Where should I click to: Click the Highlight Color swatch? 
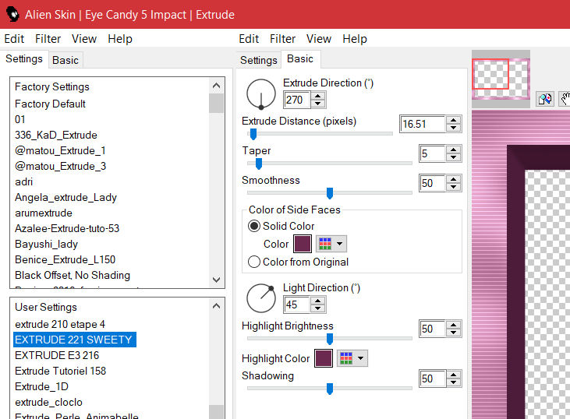(x=324, y=358)
